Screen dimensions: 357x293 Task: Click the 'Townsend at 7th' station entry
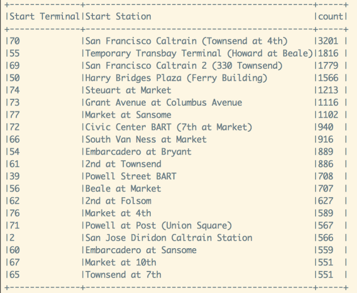(x=124, y=275)
